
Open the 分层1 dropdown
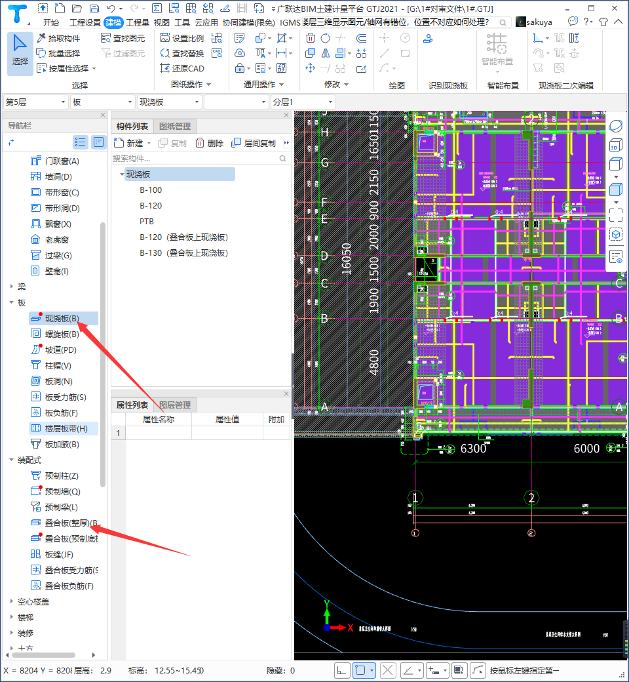tap(303, 102)
